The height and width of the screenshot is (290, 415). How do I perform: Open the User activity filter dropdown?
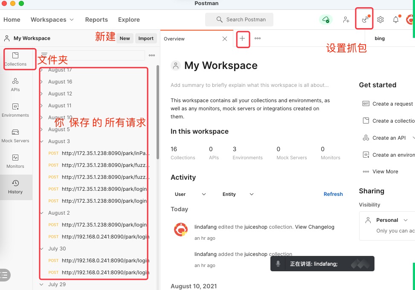(x=190, y=194)
